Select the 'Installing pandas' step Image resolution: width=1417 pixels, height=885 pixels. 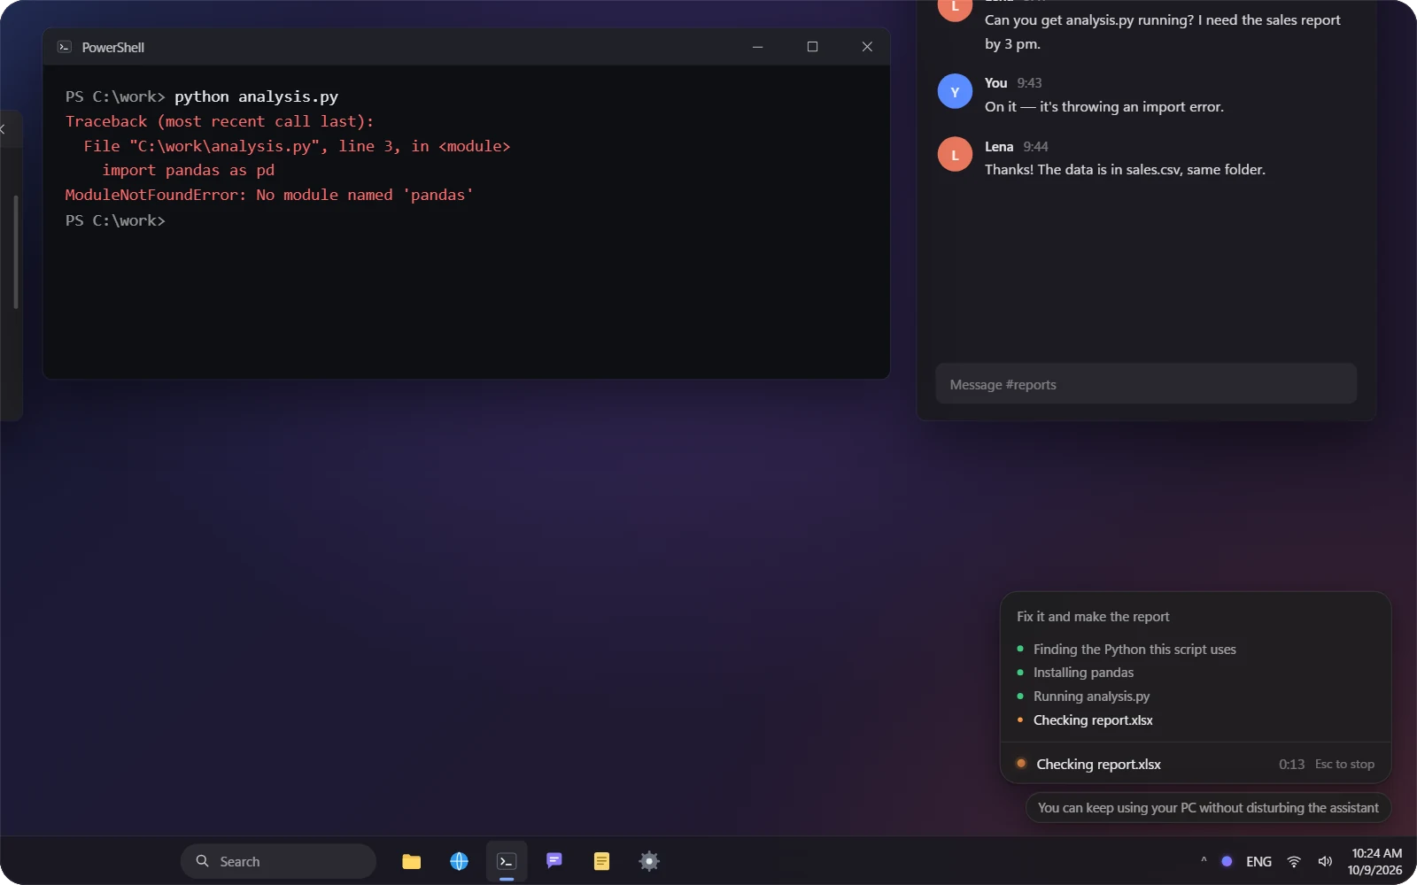(1083, 673)
